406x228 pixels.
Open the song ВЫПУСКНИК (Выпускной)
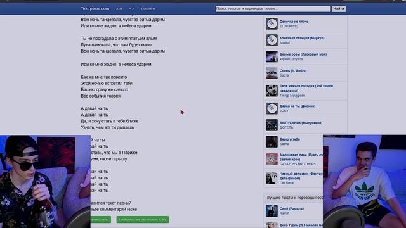pos(301,123)
